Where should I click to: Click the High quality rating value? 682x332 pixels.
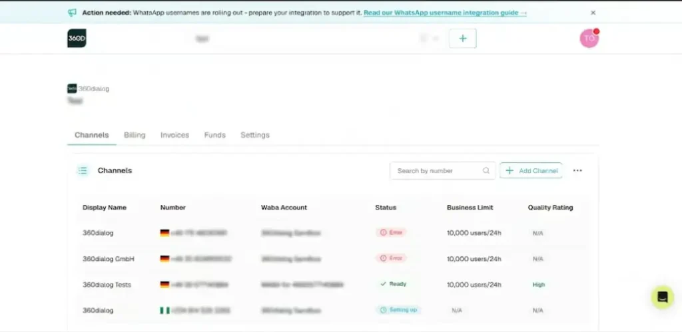click(538, 285)
